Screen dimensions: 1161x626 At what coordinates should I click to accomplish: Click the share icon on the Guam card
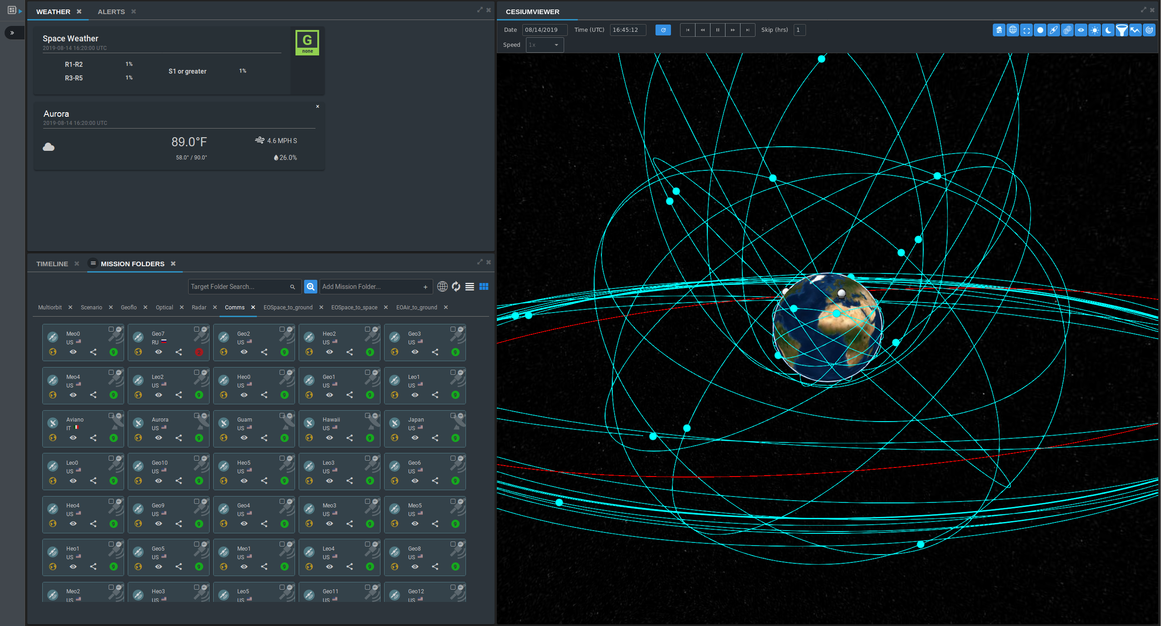pos(264,438)
